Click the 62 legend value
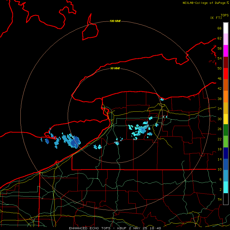The height and width of the screenshot is (230, 230). point(220,38)
